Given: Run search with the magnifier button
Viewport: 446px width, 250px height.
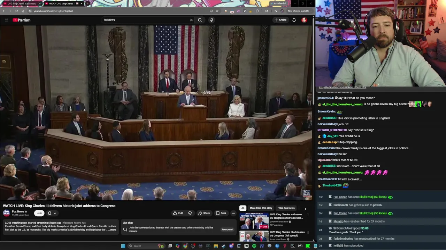Looking at the screenshot, I should [x=200, y=20].
